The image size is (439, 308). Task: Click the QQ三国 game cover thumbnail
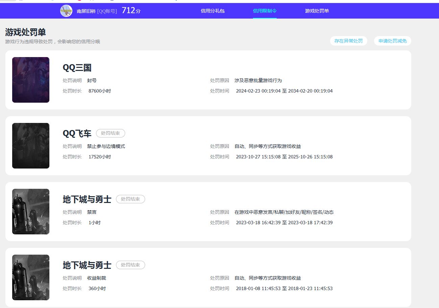pyautogui.click(x=31, y=80)
